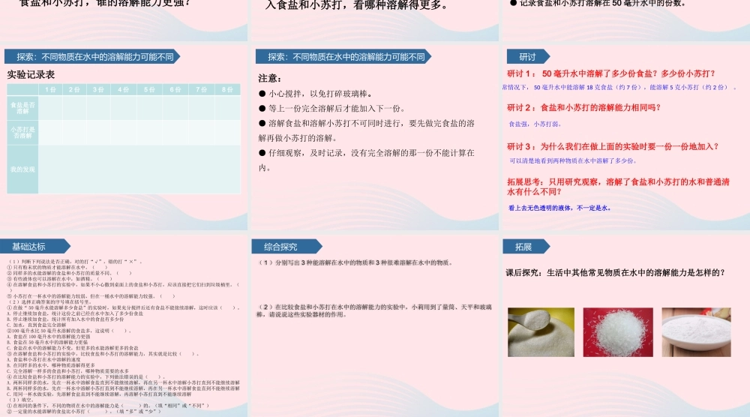Open the 基础达标 exercise slide body text
Screen dimensions: 750x417
pyautogui.click(x=124, y=337)
